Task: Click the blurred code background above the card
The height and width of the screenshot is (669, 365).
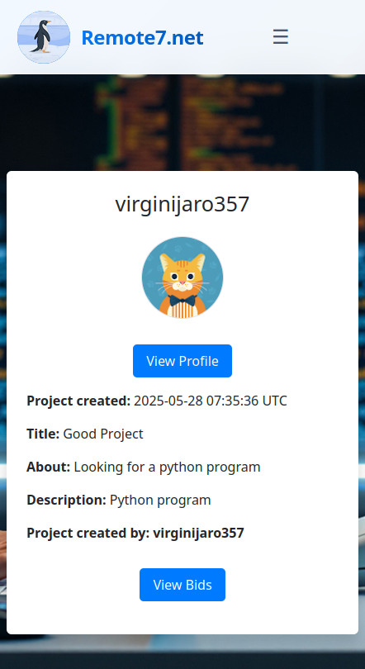Action: (x=182, y=122)
